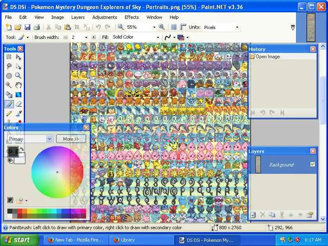
Task: Toggle Background layer visibility checkbox
Action: pyautogui.click(x=312, y=164)
